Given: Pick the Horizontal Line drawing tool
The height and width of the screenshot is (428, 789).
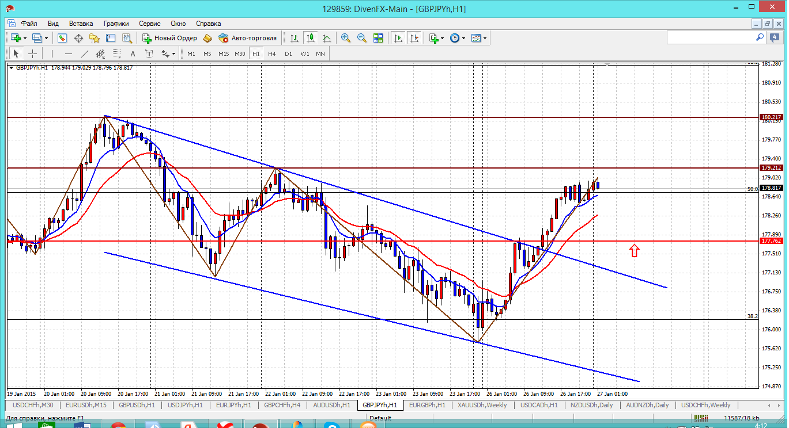Looking at the screenshot, I should (69, 54).
